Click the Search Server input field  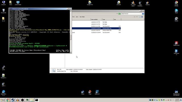[x=131, y=14]
